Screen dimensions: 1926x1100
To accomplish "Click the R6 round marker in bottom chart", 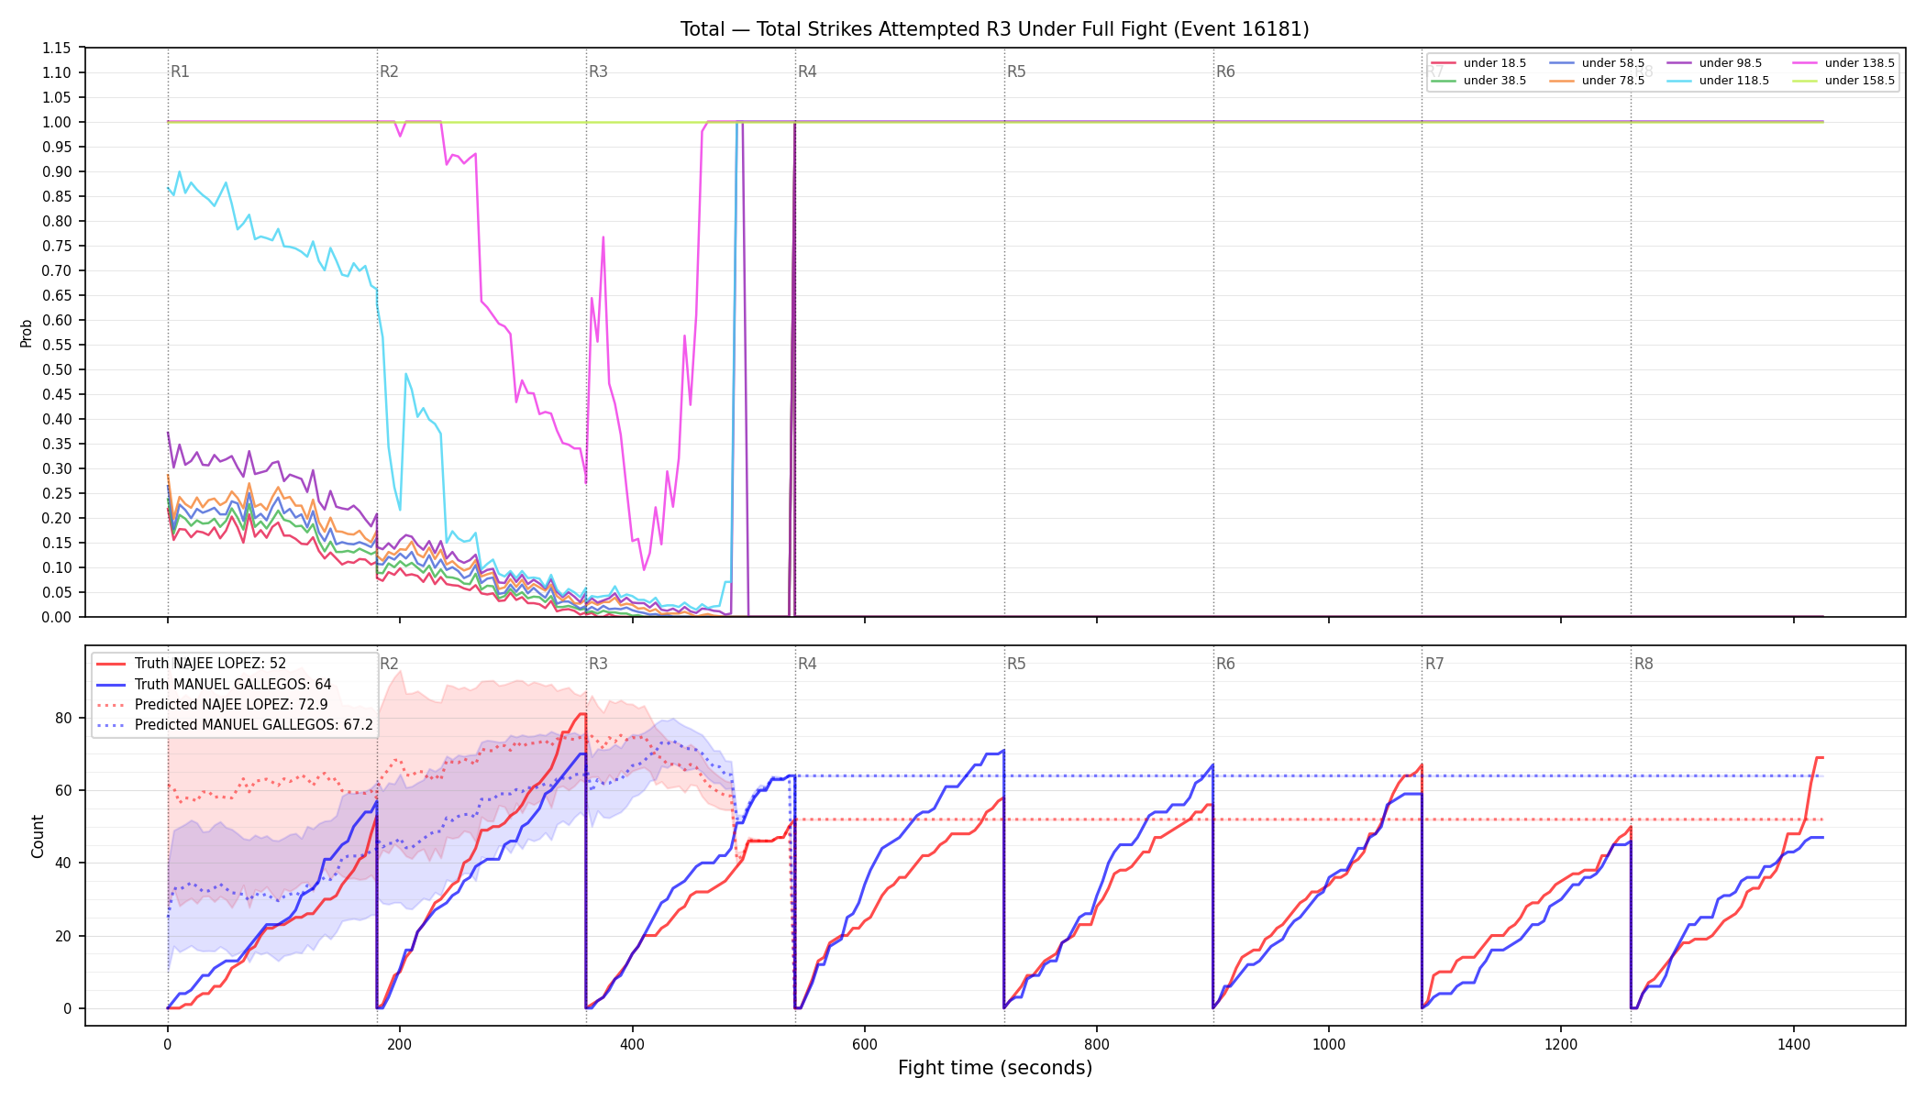I will (x=1225, y=664).
